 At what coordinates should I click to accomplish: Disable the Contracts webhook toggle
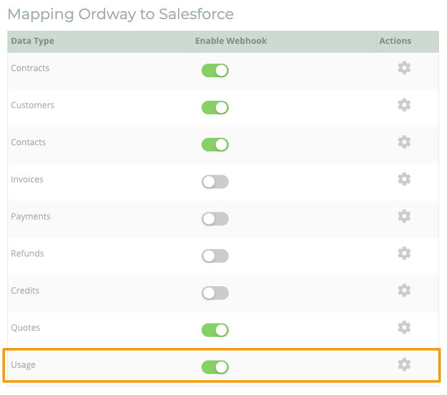[x=215, y=70]
